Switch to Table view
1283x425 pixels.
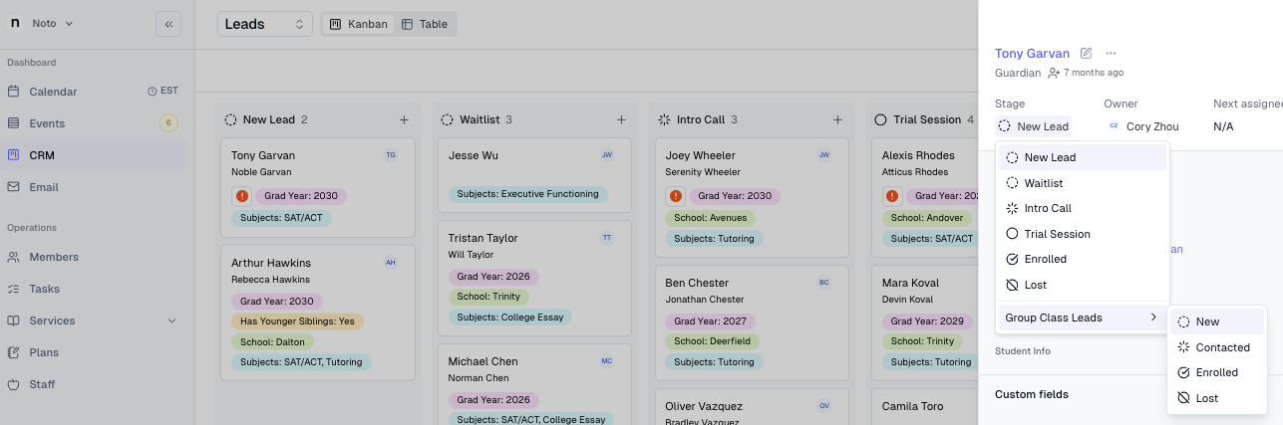click(x=425, y=24)
